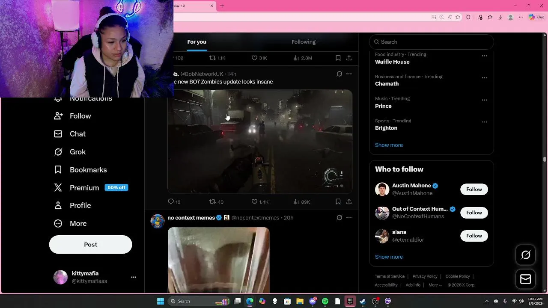The width and height of the screenshot is (548, 308).
Task: Repost the top post with 1.1K reposts
Action: point(217,58)
